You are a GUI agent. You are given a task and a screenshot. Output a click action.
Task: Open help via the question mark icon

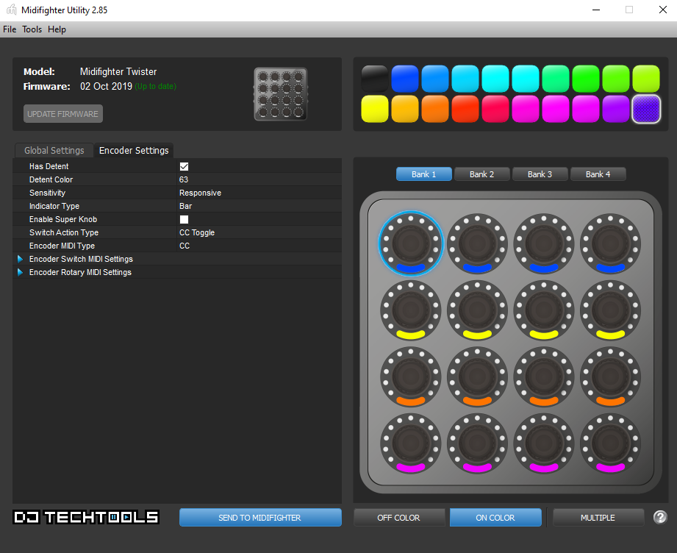coord(660,517)
